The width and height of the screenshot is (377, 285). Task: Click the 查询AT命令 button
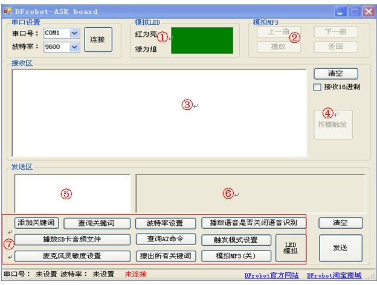[166, 239]
